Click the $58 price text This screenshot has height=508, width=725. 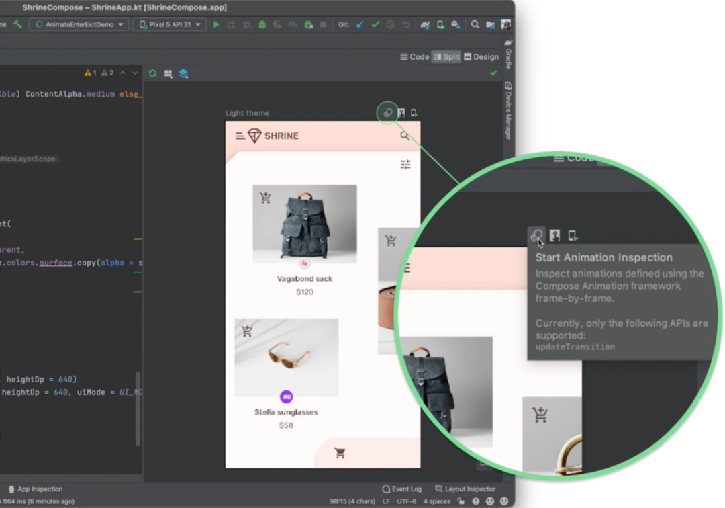pyautogui.click(x=286, y=425)
